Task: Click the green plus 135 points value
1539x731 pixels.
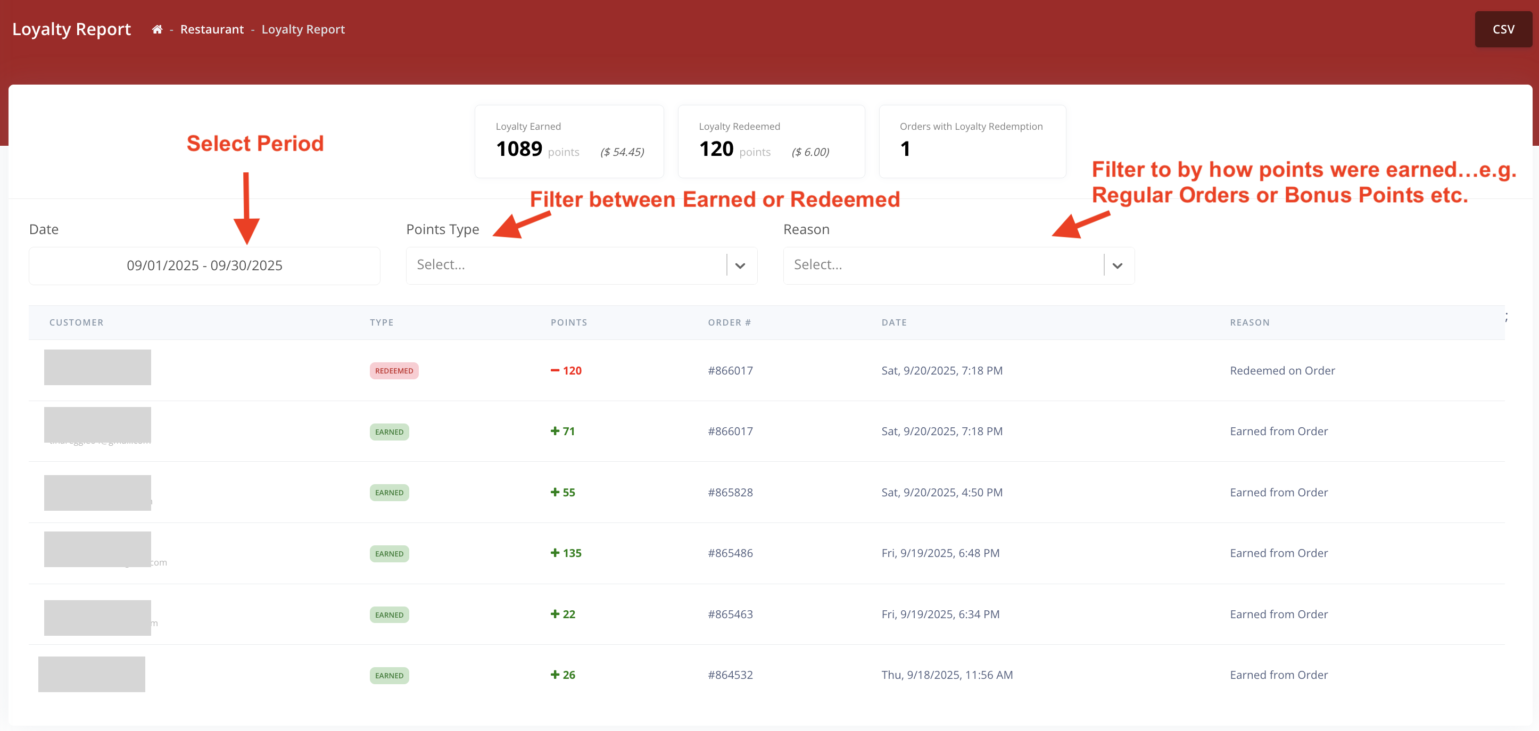Action: [566, 554]
